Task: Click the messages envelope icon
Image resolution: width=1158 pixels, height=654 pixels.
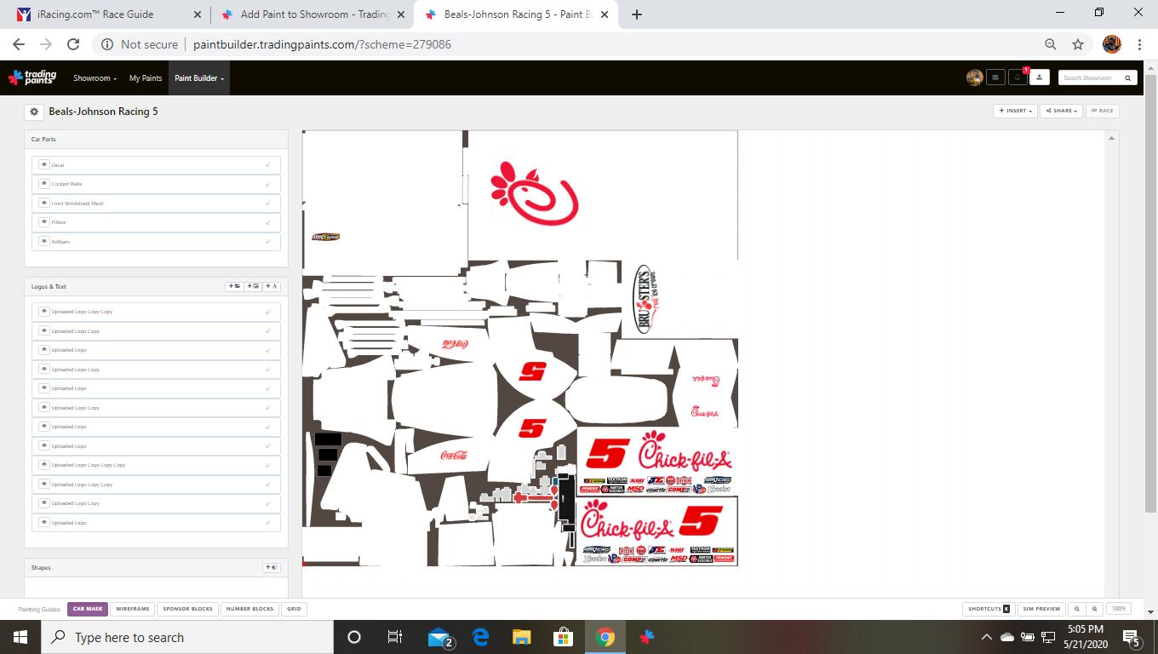Action: pyautogui.click(x=995, y=77)
